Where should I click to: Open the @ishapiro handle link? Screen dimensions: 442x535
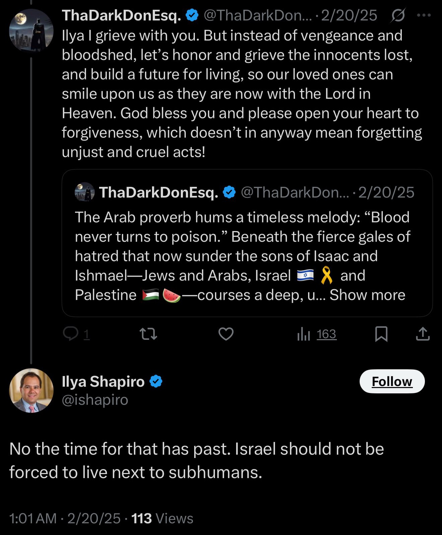click(x=95, y=400)
